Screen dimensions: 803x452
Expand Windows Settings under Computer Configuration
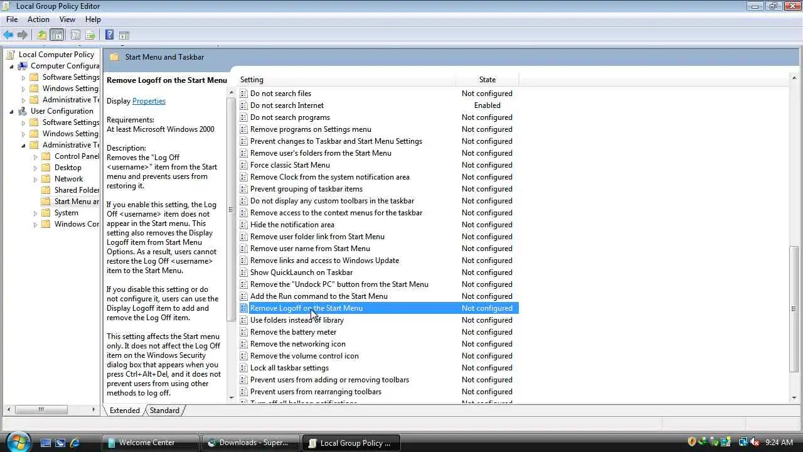[x=23, y=89]
